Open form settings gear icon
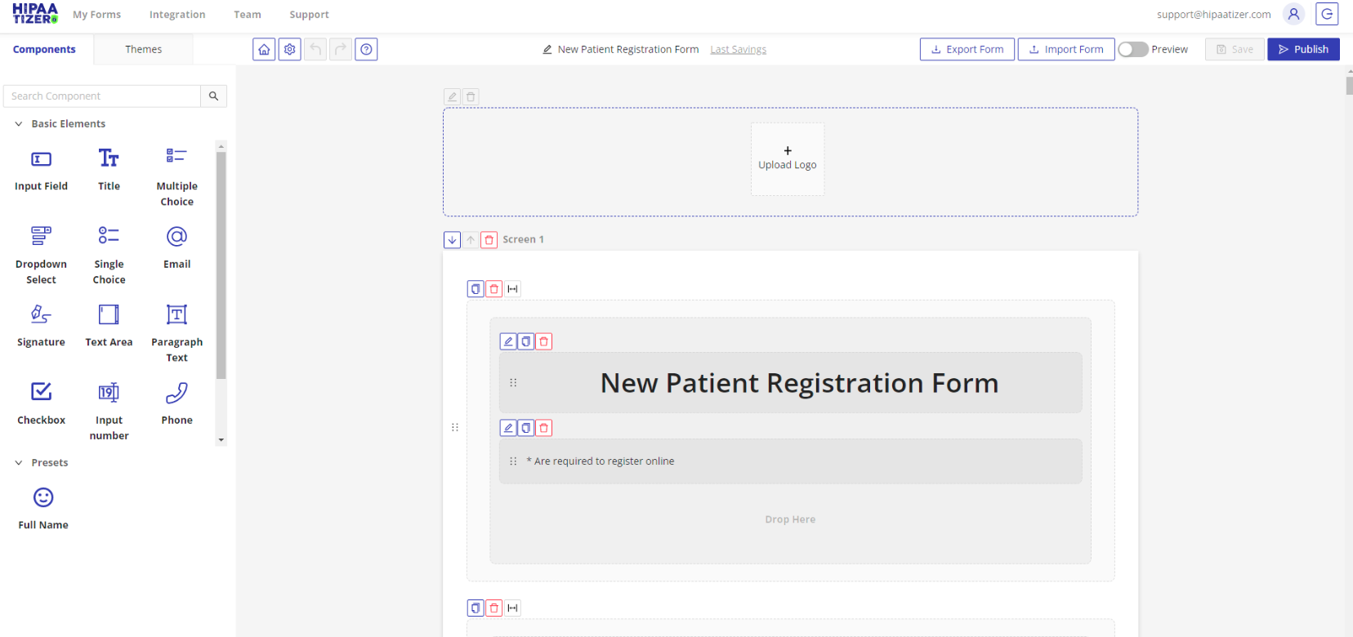Image resolution: width=1353 pixels, height=637 pixels. point(290,50)
